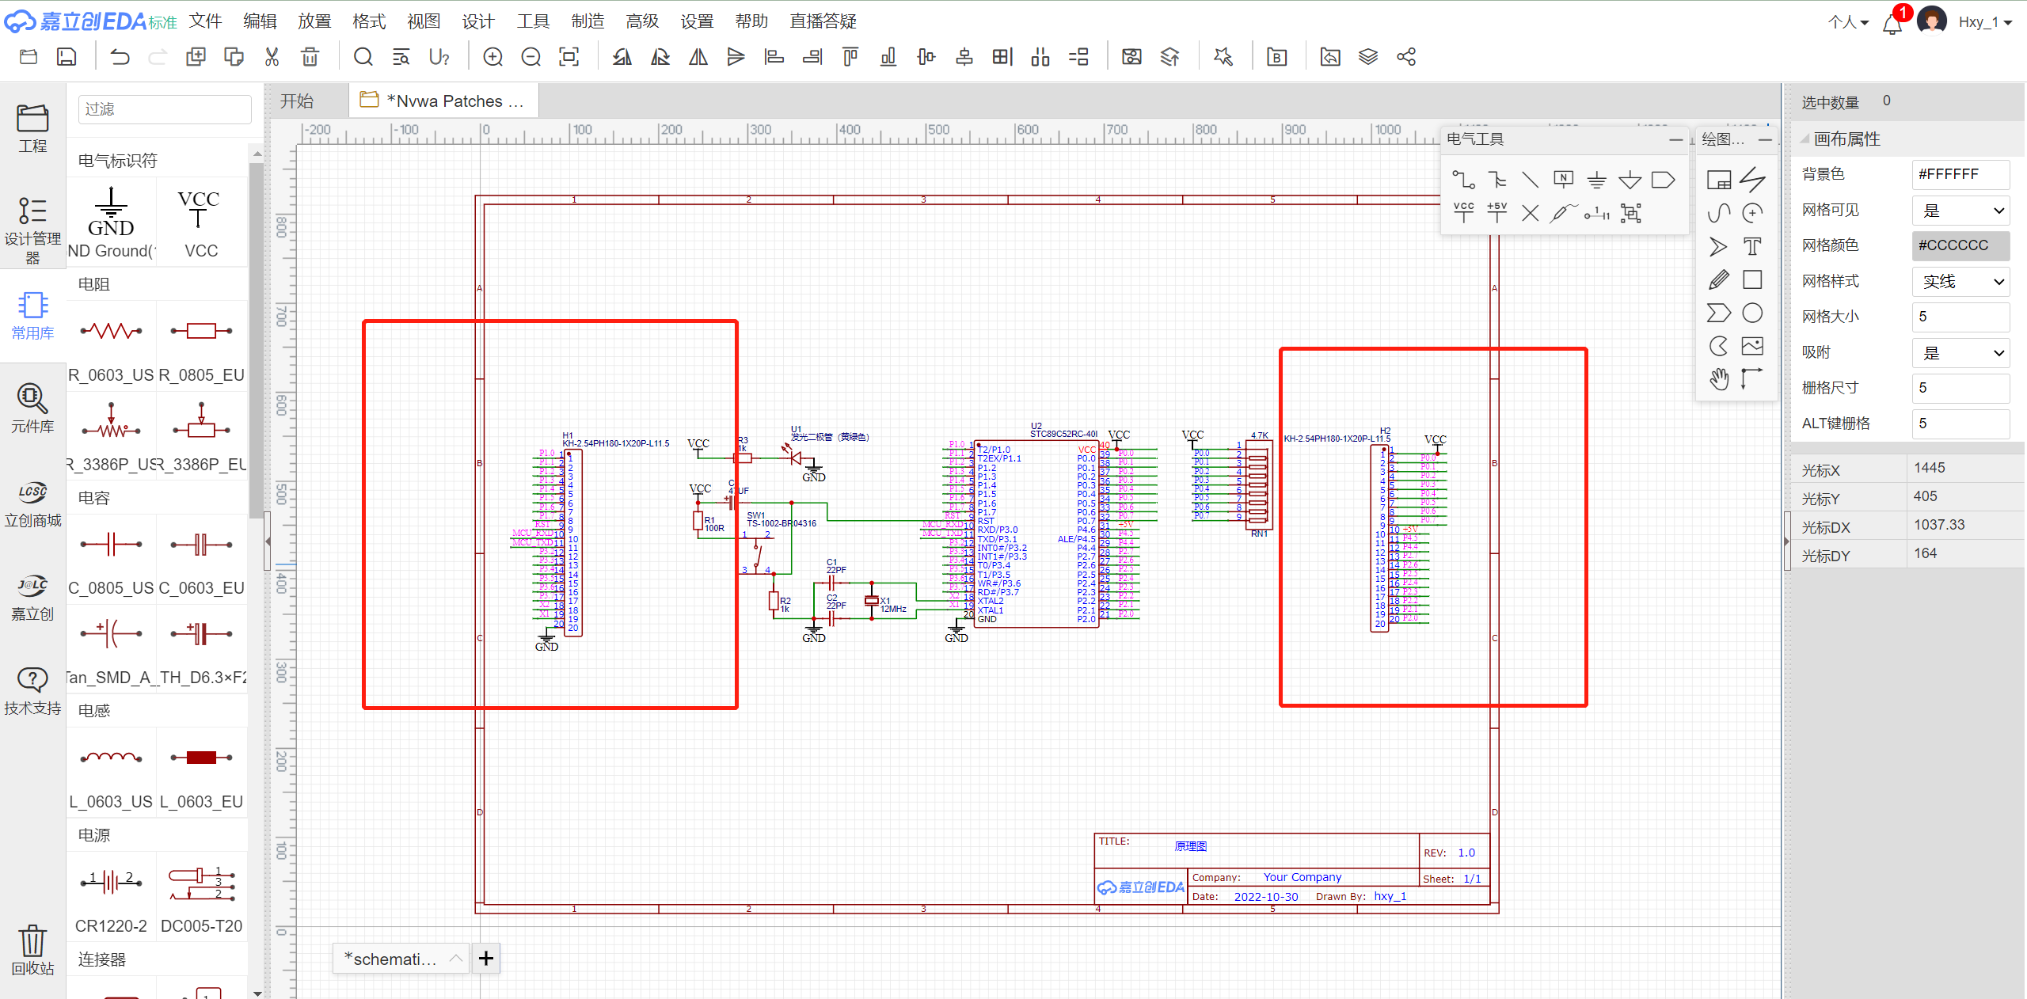Minimize the 电气工具 panel
This screenshot has height=999, width=2027.
1675,139
